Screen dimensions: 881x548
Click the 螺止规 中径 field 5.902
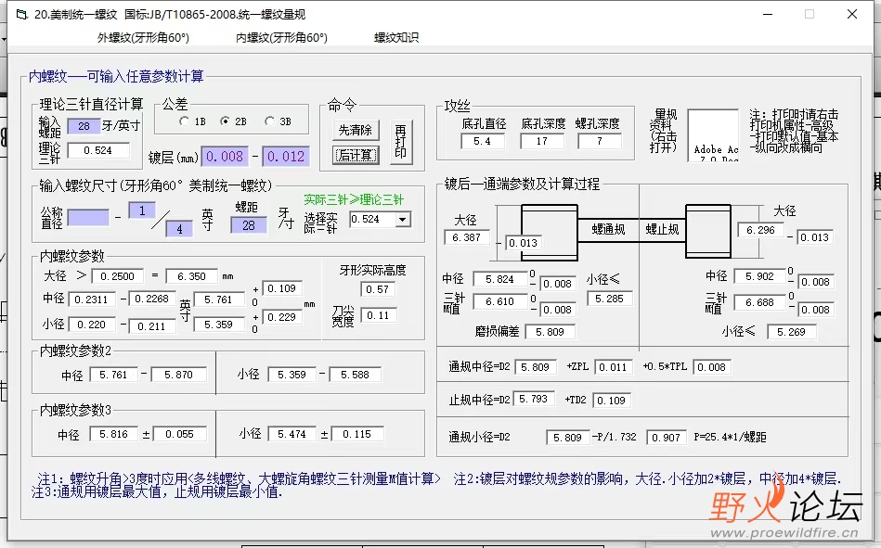(759, 276)
